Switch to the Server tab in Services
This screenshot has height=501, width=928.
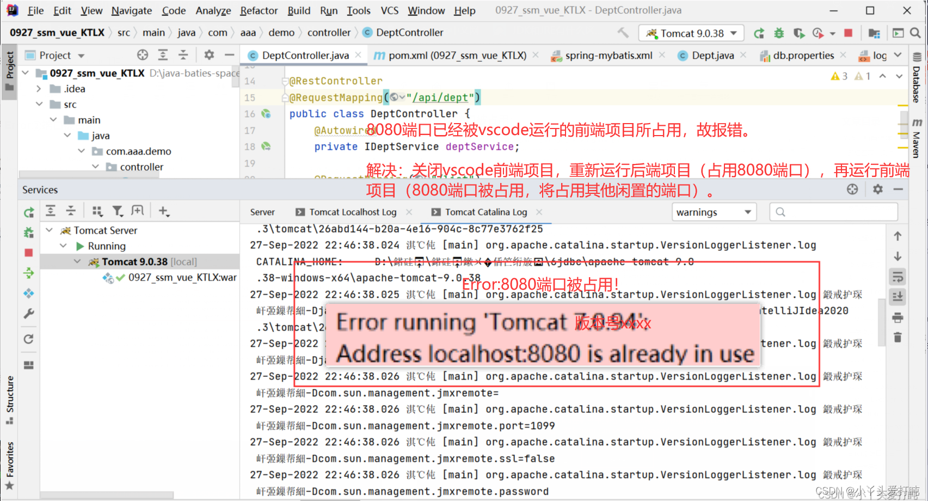coord(262,212)
